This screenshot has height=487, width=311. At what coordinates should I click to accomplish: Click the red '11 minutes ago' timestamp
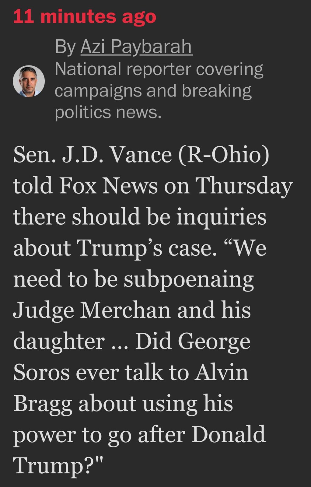click(x=85, y=17)
